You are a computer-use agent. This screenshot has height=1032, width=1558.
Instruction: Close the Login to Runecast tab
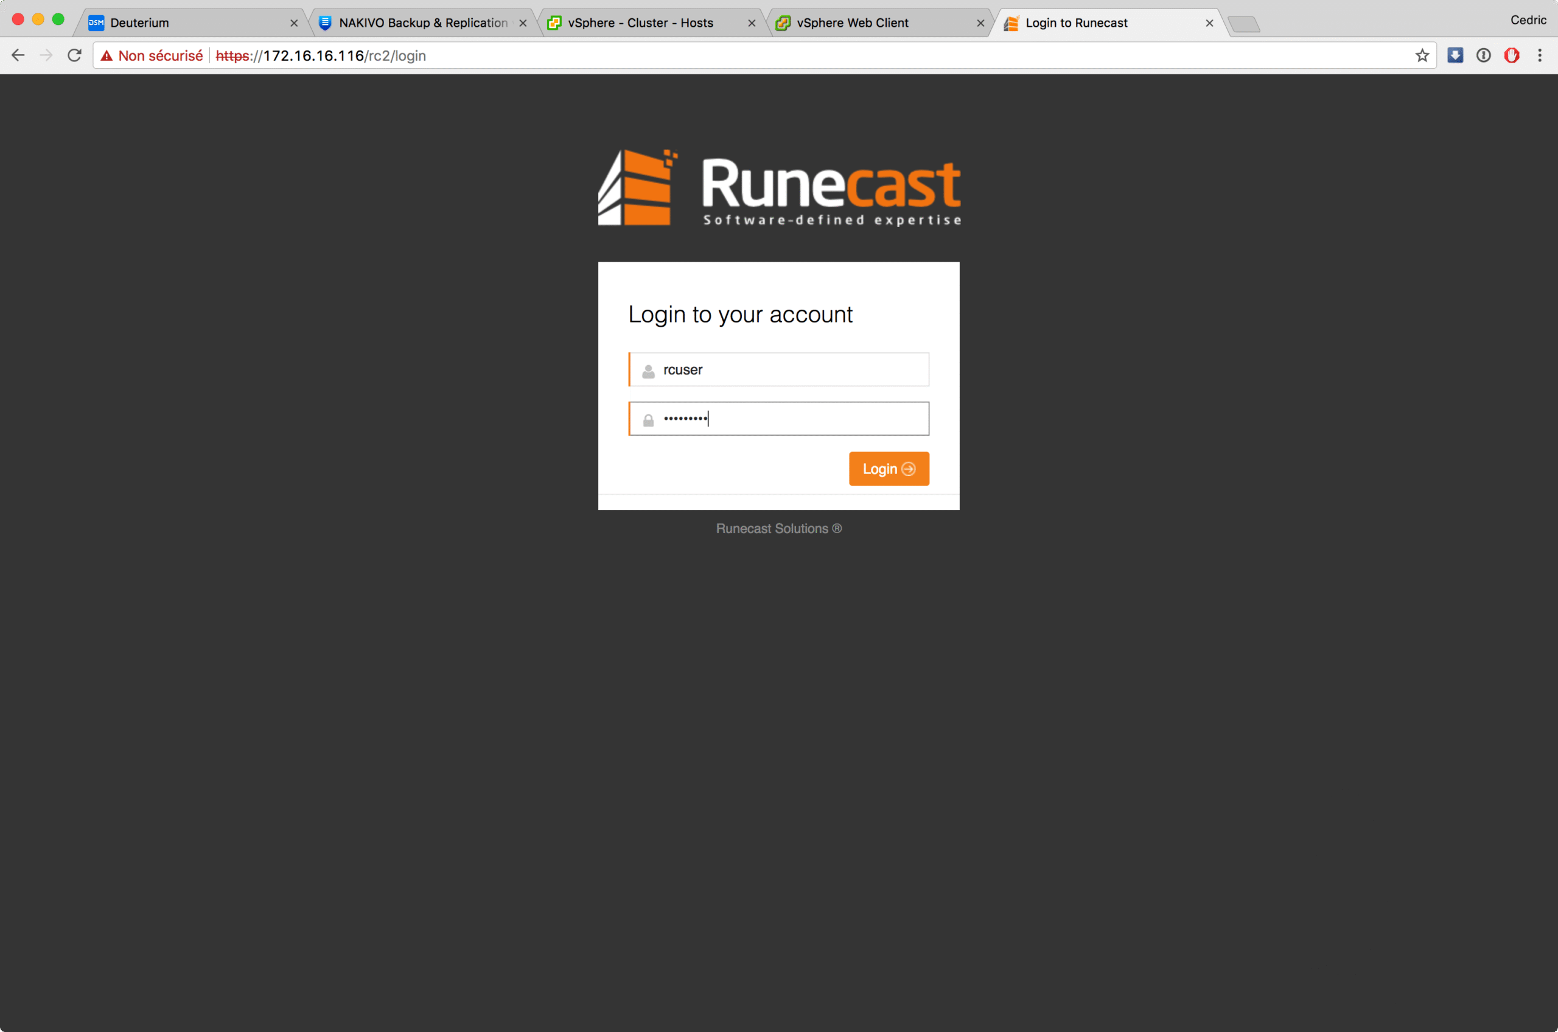(1209, 23)
